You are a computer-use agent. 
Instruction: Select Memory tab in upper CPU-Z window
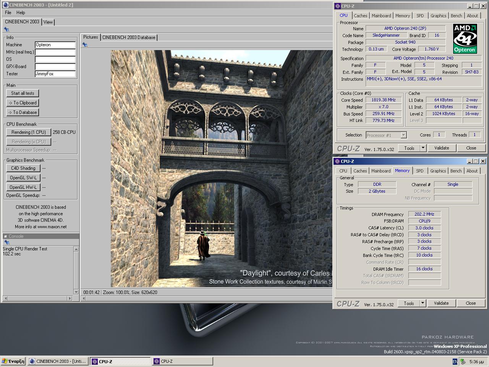[x=403, y=16]
